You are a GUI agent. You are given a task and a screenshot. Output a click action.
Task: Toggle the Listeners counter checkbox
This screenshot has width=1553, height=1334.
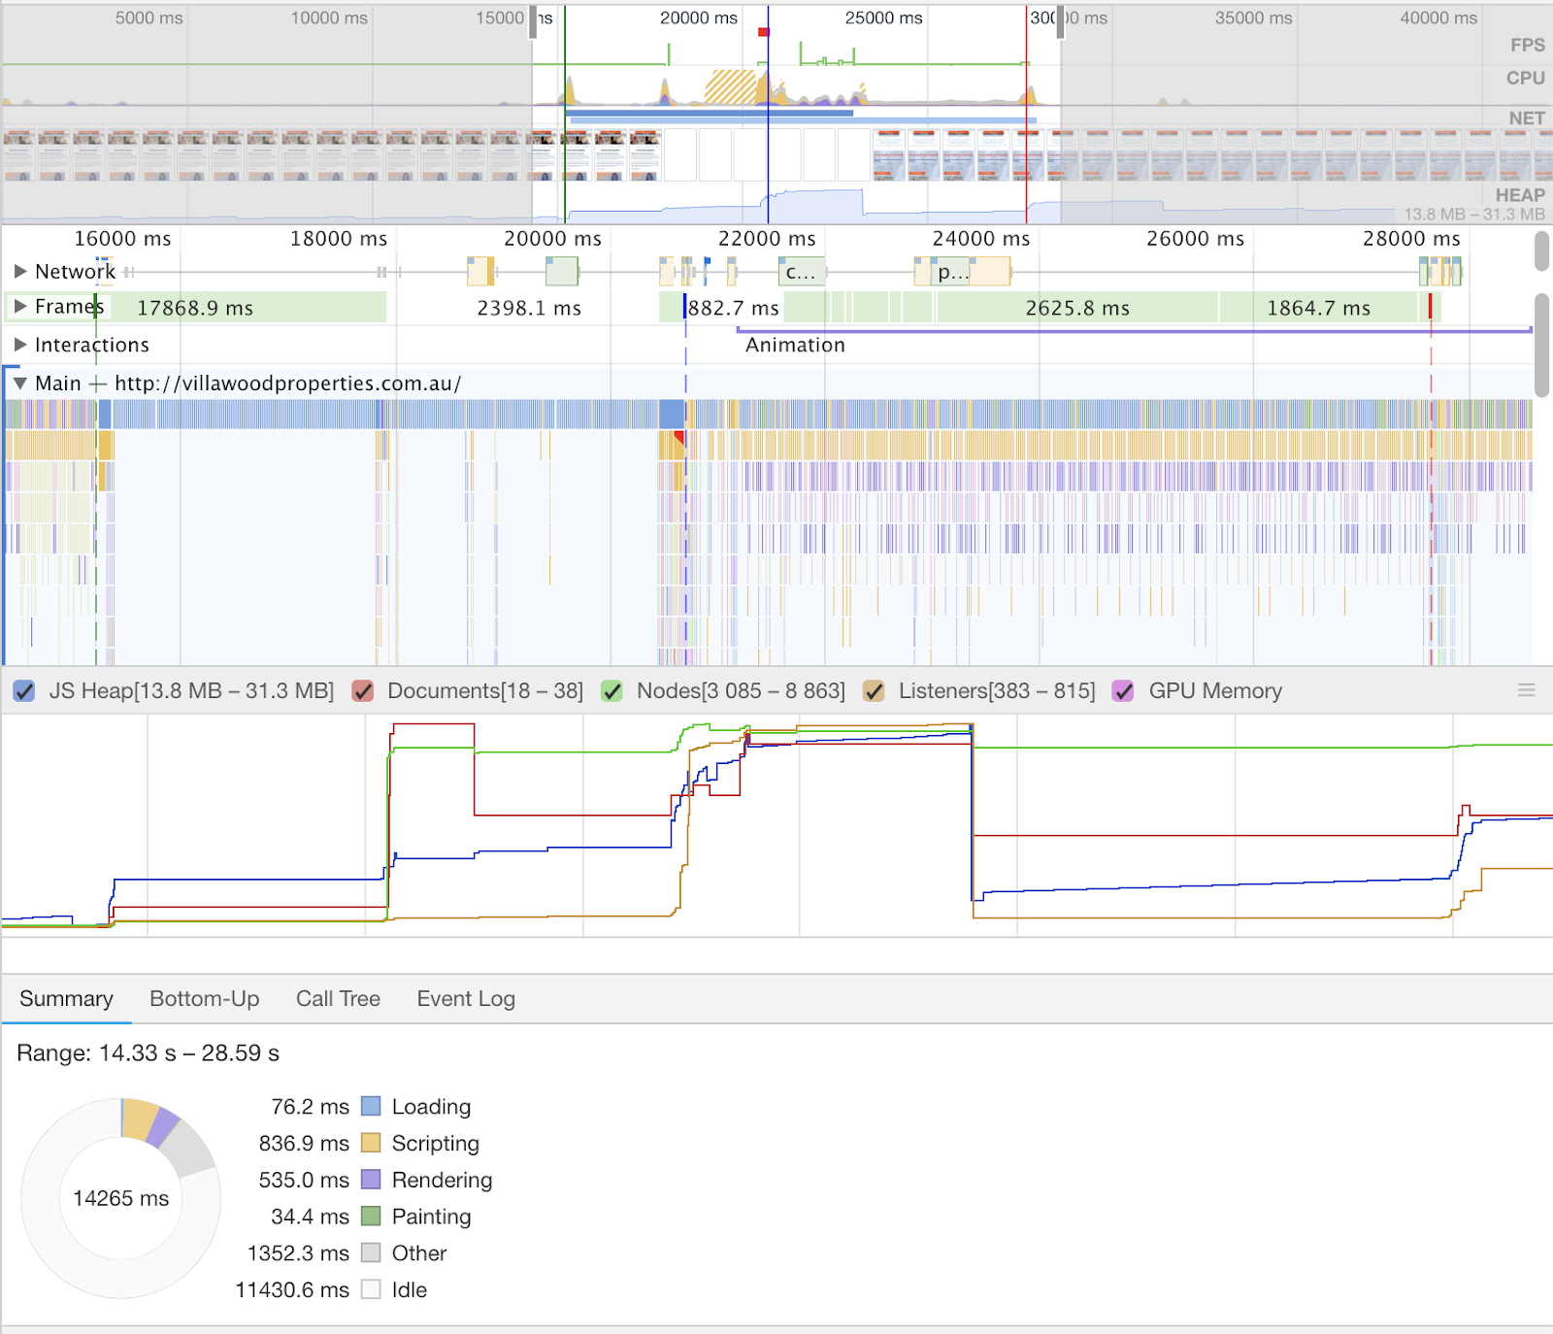tap(874, 691)
